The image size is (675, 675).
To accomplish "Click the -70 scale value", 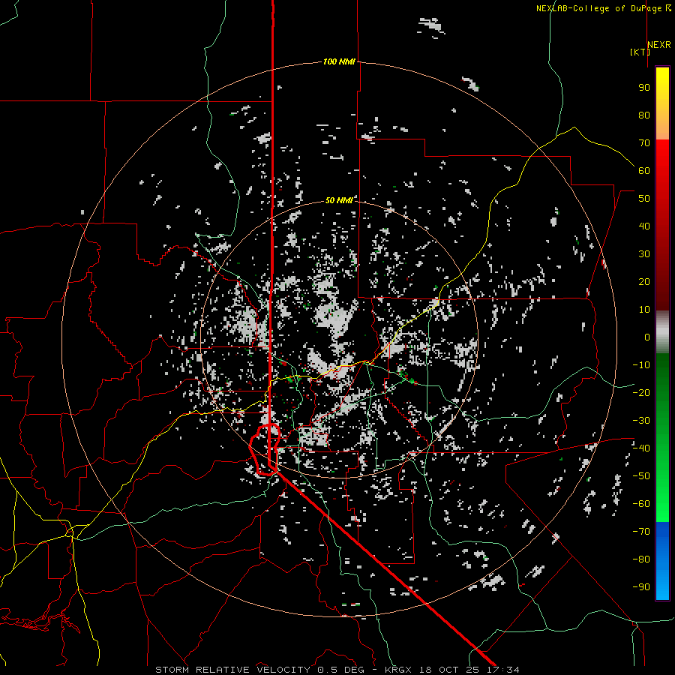I will [641, 532].
